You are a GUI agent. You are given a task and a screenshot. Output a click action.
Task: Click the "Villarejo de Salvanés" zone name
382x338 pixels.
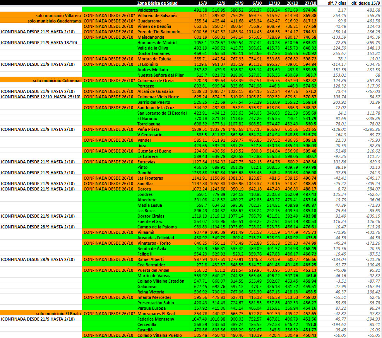[x=158, y=15]
